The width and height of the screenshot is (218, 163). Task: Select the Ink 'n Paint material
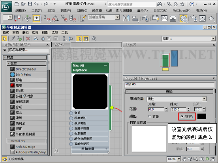[x=28, y=74]
